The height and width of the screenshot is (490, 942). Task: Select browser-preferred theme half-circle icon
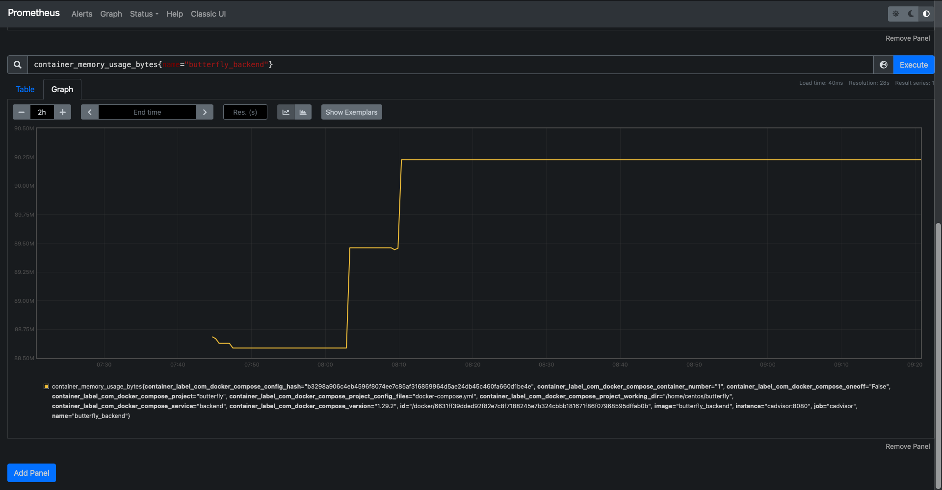pyautogui.click(x=926, y=14)
